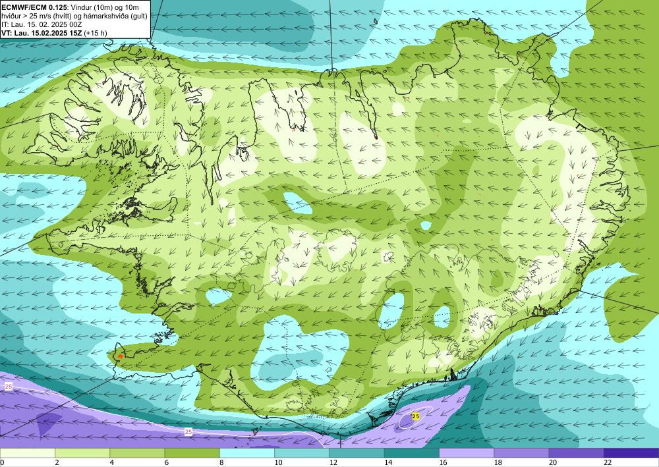
Task: Click the legend scale value 0
Action: [x=2, y=462]
